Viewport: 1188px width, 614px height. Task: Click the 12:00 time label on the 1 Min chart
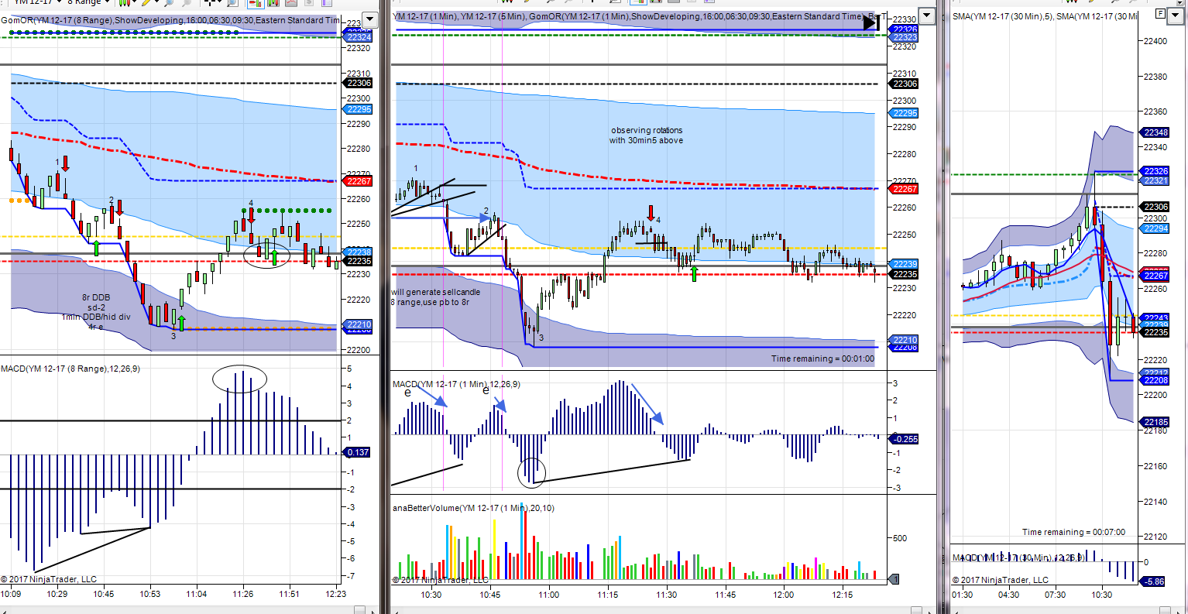(784, 595)
